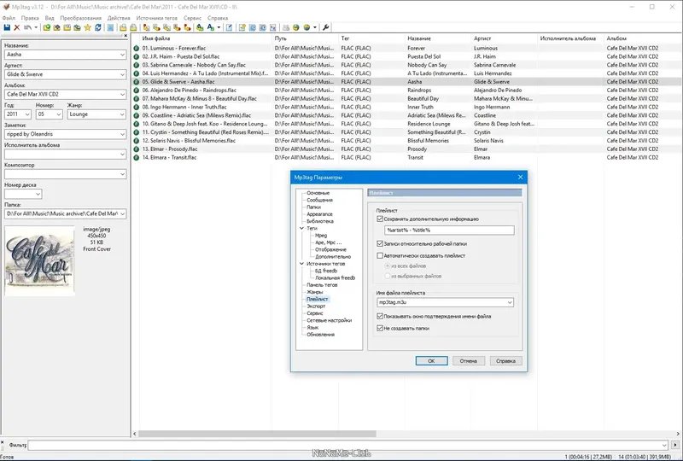This screenshot has height=461, width=683.
Task: Toggle Сохранять дополнительную информацию checkbox
Action: click(x=380, y=219)
